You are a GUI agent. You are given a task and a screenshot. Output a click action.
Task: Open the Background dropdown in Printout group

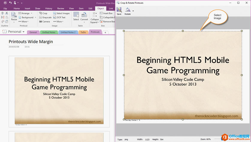[27, 17]
